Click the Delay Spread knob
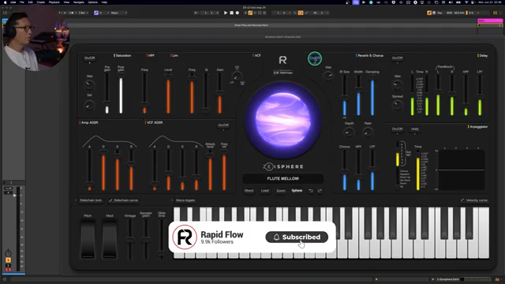505x284 pixels. point(398,105)
